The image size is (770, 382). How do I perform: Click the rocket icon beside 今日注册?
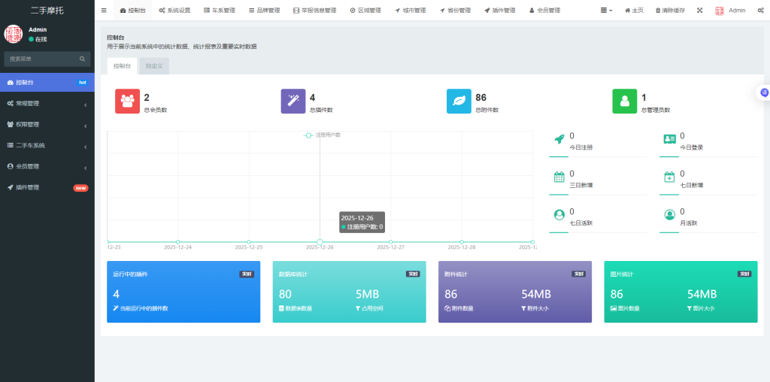(x=559, y=139)
